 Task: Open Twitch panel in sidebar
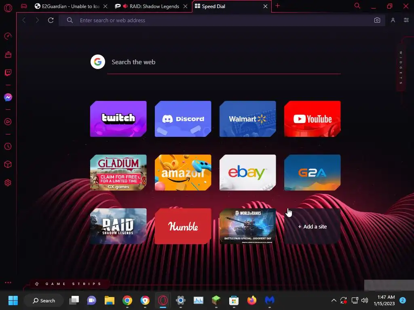pyautogui.click(x=8, y=73)
